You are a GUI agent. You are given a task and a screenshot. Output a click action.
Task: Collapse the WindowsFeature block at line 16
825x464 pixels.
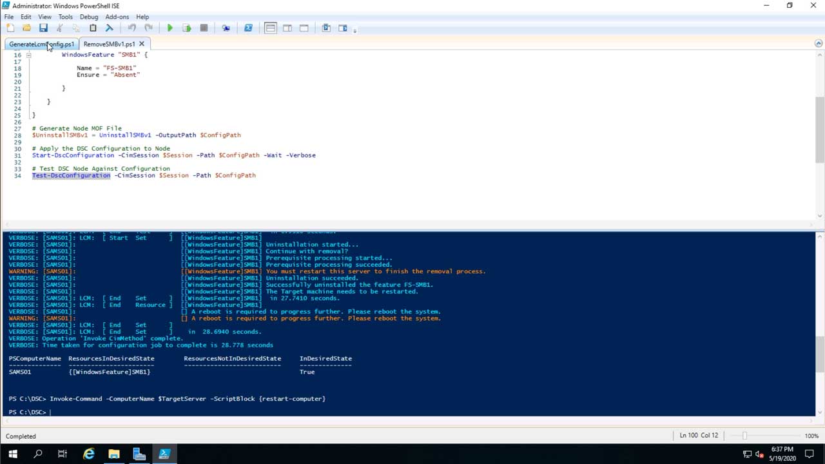pos(28,55)
